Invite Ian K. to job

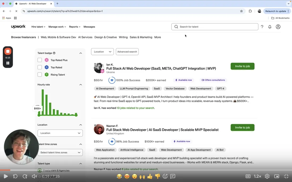point(242,66)
